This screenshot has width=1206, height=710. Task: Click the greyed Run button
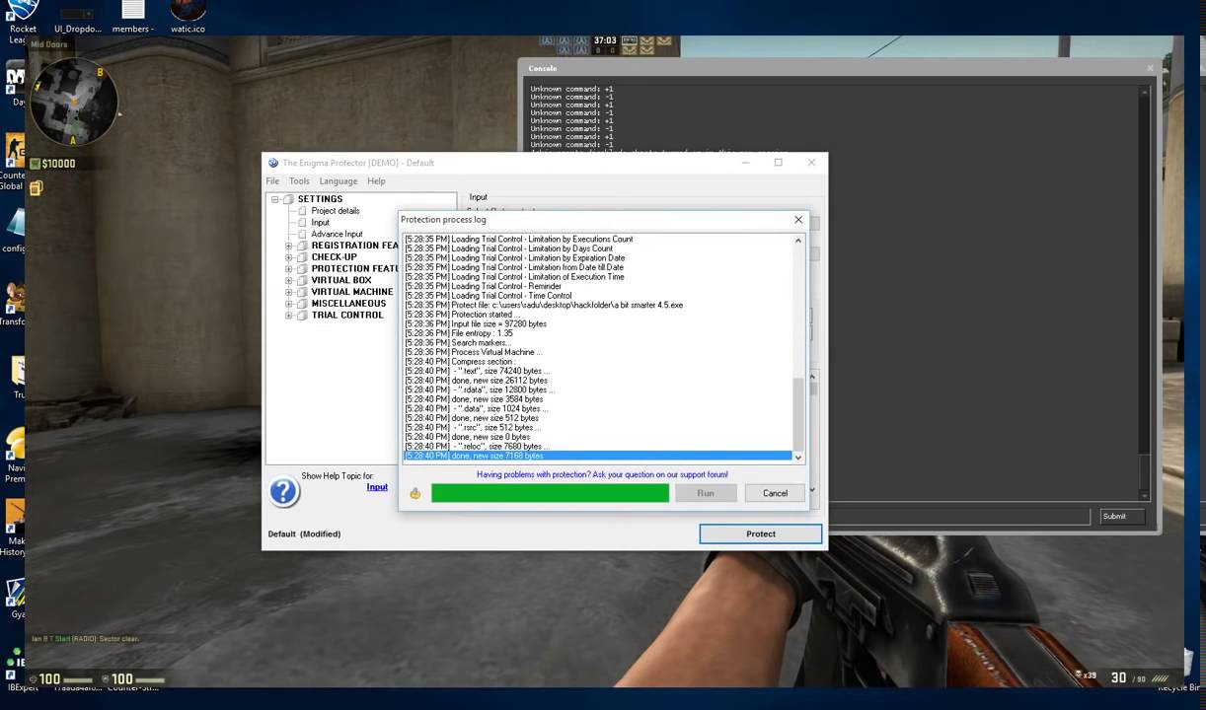(706, 493)
